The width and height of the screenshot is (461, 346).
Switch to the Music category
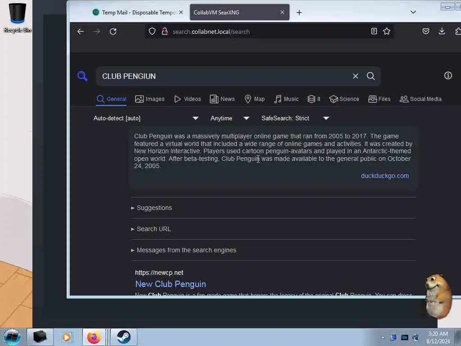coord(286,99)
